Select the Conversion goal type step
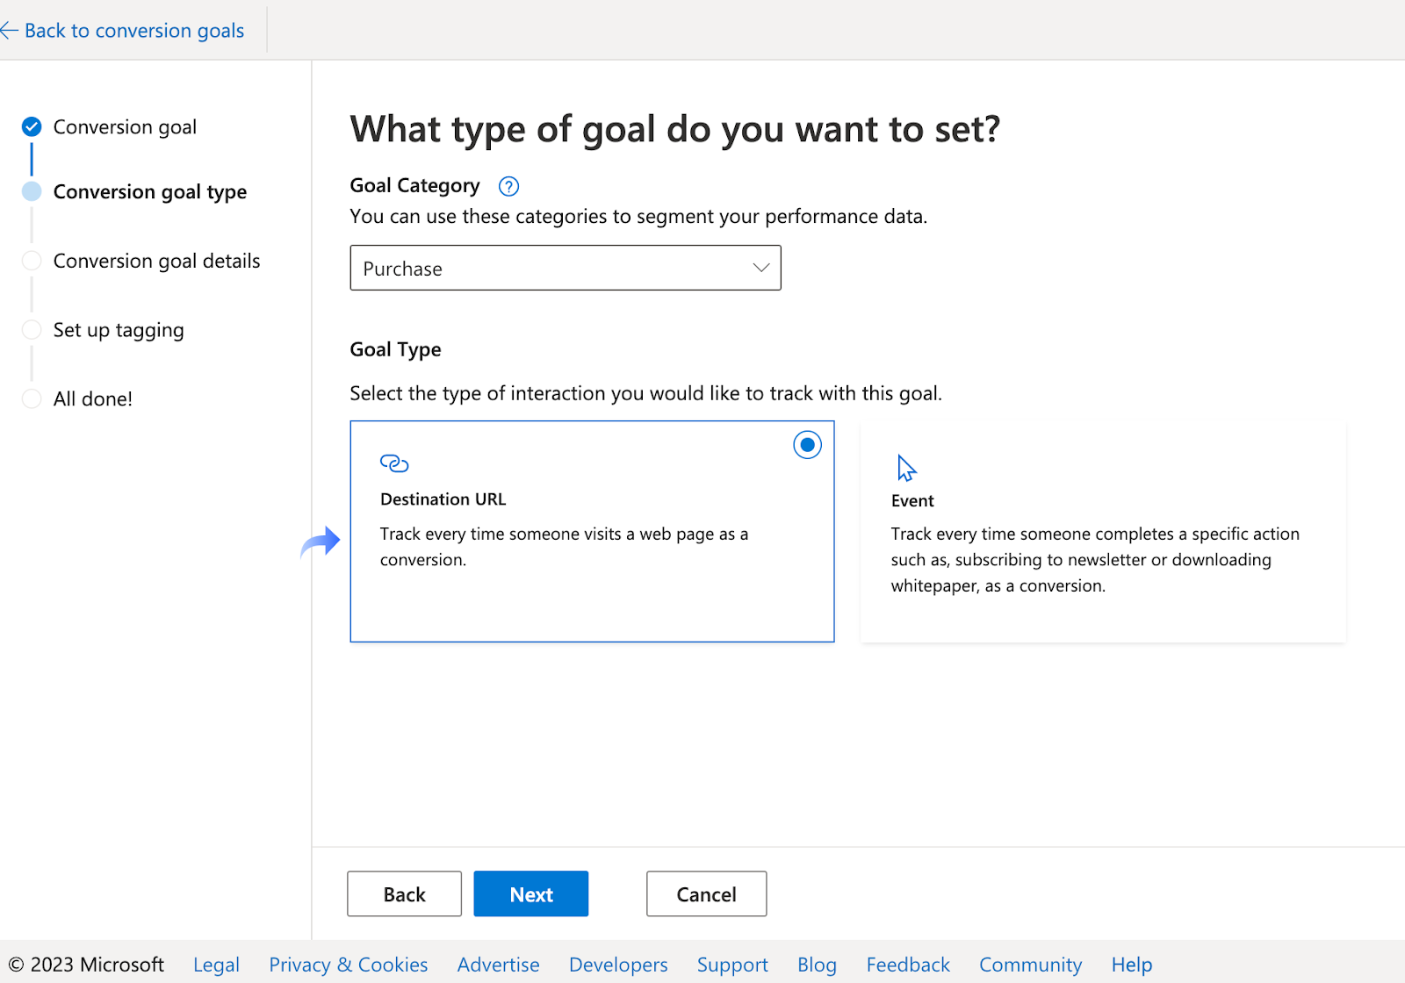The width and height of the screenshot is (1405, 983). click(x=149, y=191)
